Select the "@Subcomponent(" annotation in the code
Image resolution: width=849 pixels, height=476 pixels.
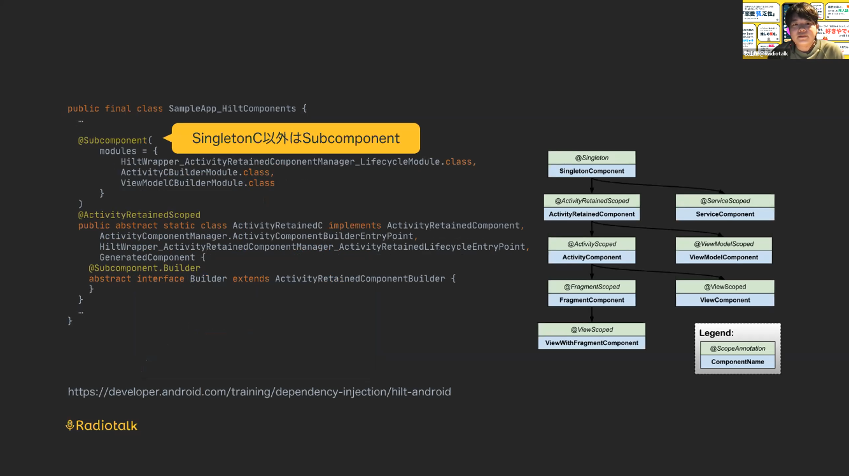pos(115,140)
